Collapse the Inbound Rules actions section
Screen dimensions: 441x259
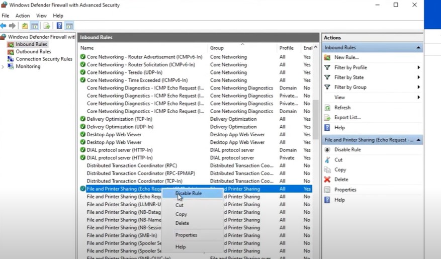(x=418, y=48)
